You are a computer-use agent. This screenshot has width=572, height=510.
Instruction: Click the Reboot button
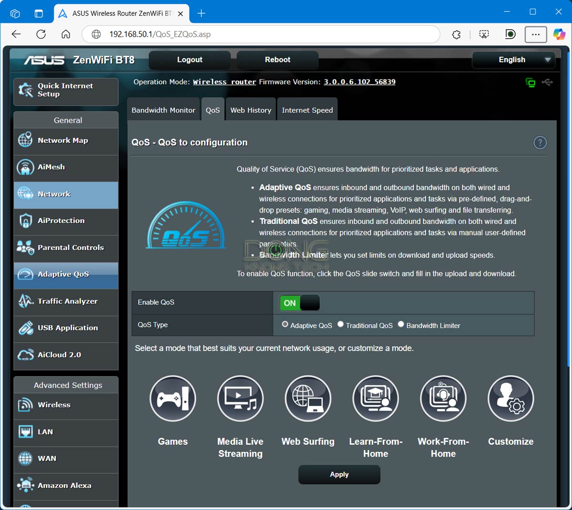tap(277, 60)
